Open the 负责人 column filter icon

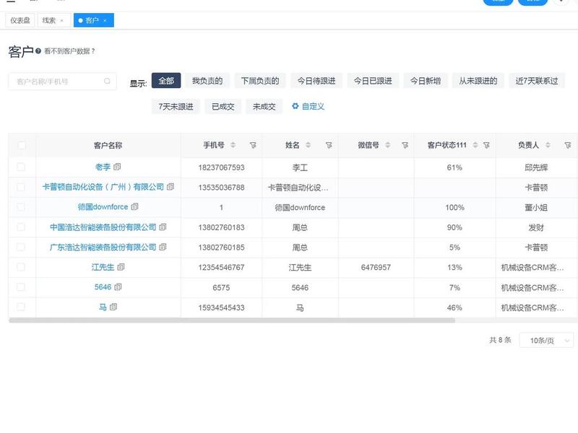point(568,145)
